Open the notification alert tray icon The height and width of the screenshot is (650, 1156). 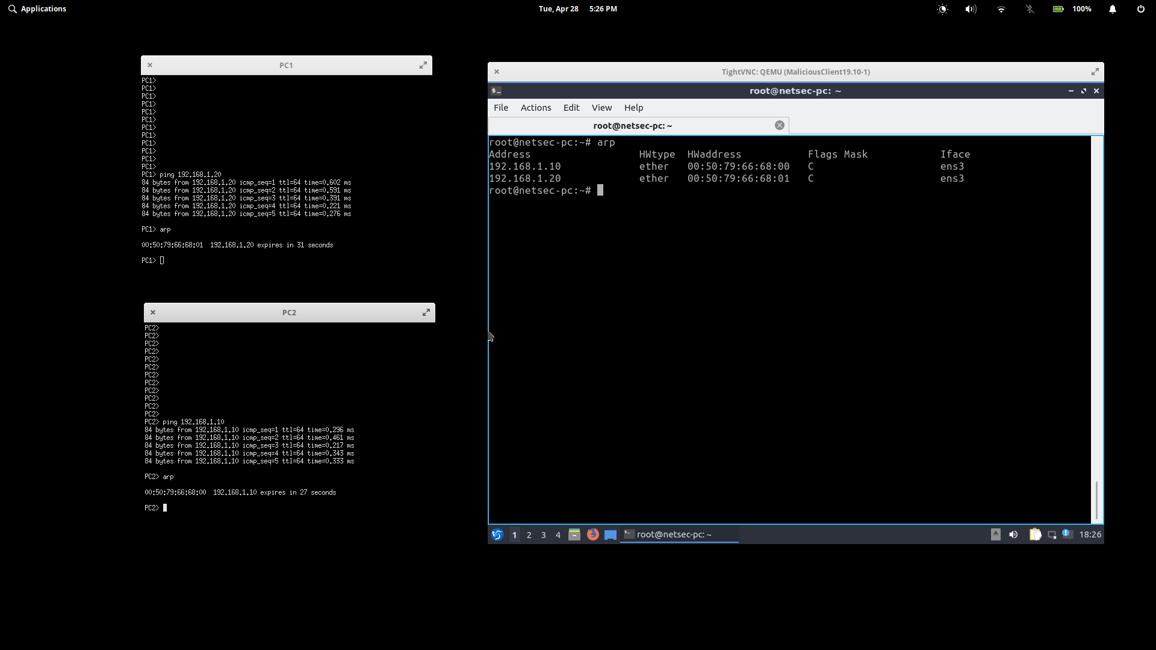pos(1067,534)
